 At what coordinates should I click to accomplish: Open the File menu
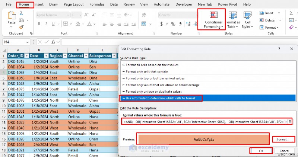pyautogui.click(x=9, y=4)
